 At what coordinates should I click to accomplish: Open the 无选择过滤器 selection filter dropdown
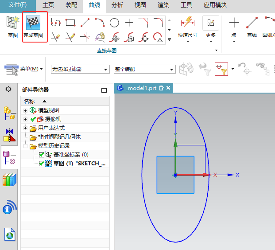[x=80, y=69]
